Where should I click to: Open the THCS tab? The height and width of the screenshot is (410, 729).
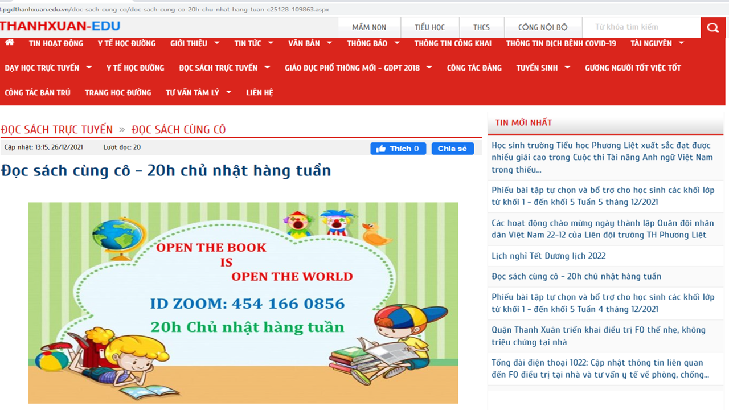point(481,27)
